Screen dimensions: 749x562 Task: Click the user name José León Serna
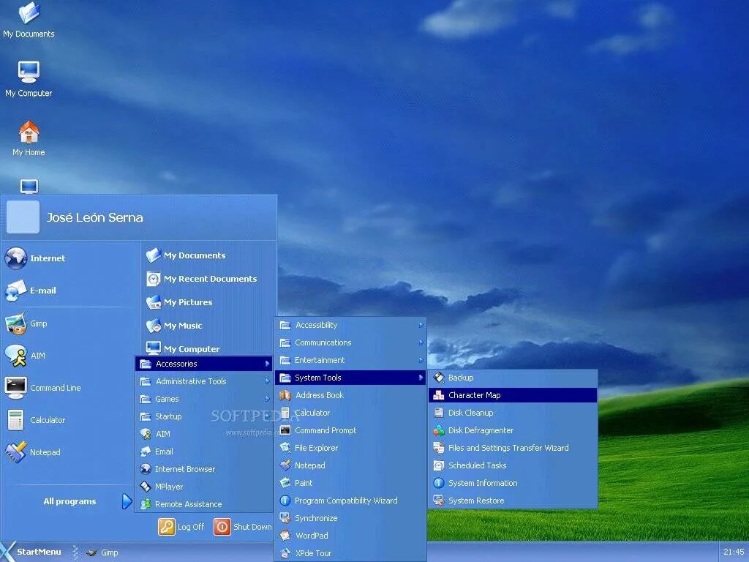click(x=94, y=217)
